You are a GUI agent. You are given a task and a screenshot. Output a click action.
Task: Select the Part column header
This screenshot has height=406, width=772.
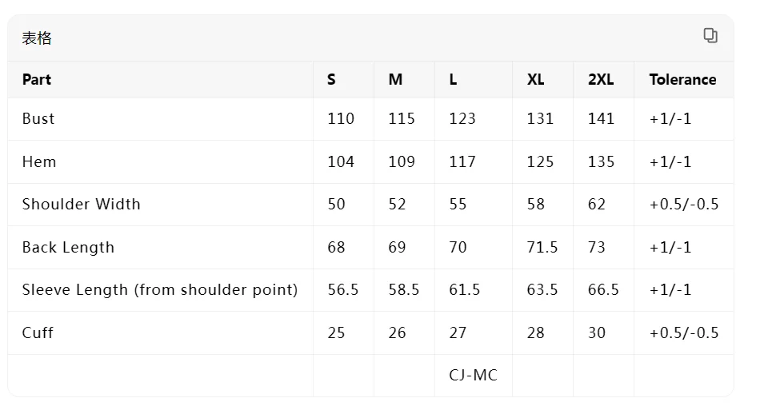37,79
